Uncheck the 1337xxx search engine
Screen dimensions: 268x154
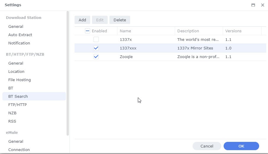tap(96, 48)
